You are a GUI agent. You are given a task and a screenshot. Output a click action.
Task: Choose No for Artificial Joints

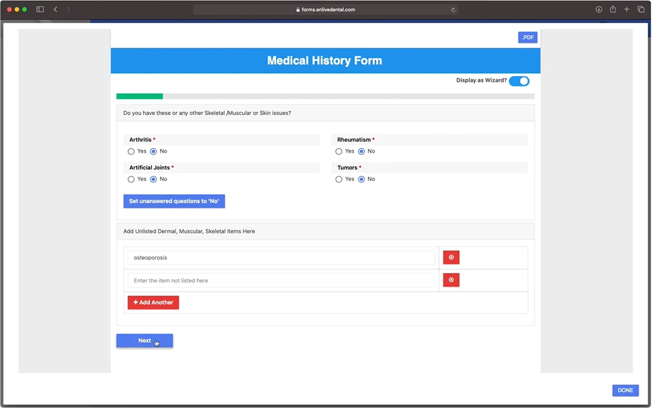point(153,179)
